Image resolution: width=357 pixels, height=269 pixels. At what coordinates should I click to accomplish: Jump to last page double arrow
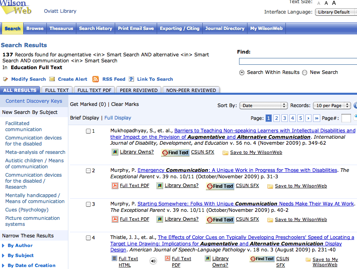pos(317,118)
